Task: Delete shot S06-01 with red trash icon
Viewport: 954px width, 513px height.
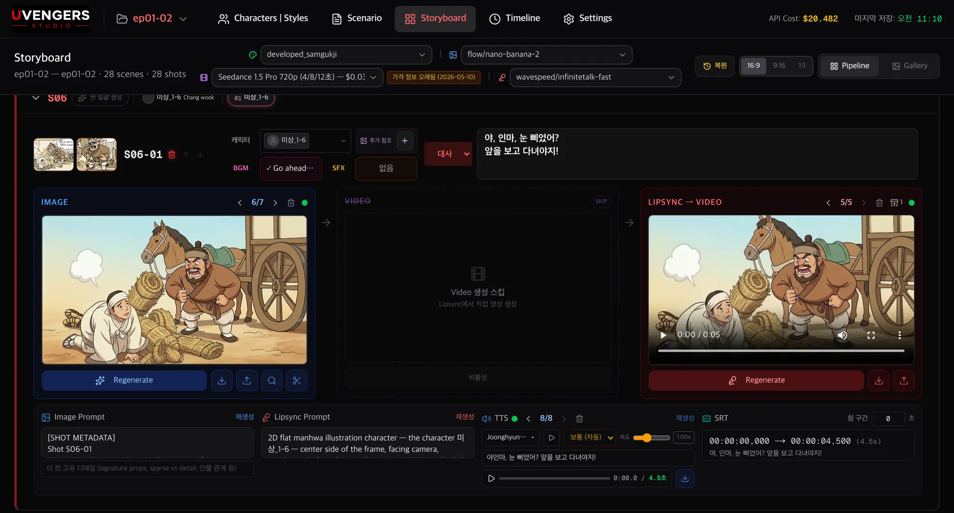Action: coord(172,155)
